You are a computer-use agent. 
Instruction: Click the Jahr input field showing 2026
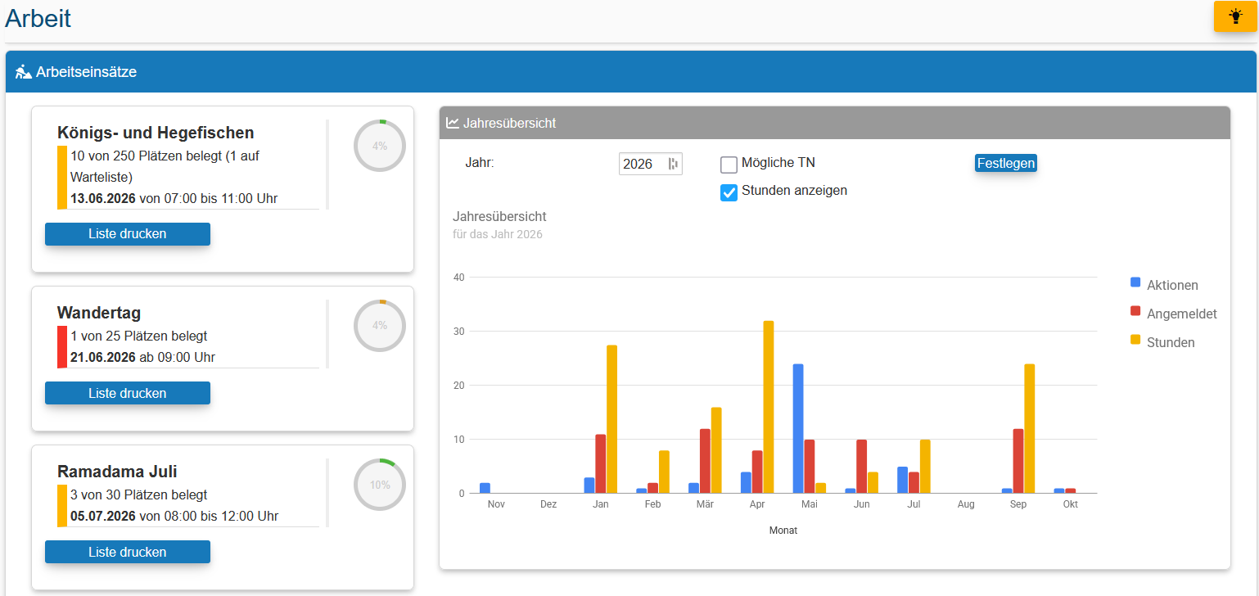(651, 164)
